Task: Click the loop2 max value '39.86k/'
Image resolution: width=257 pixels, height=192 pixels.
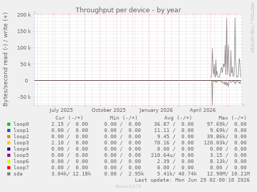Action: pos(218,137)
